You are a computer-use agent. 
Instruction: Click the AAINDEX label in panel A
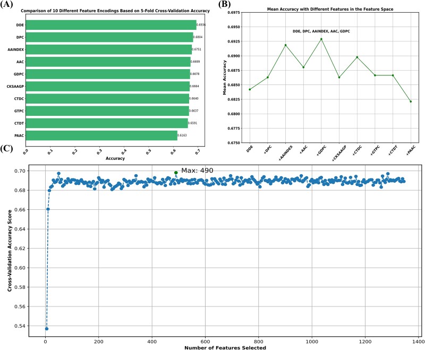(16, 49)
